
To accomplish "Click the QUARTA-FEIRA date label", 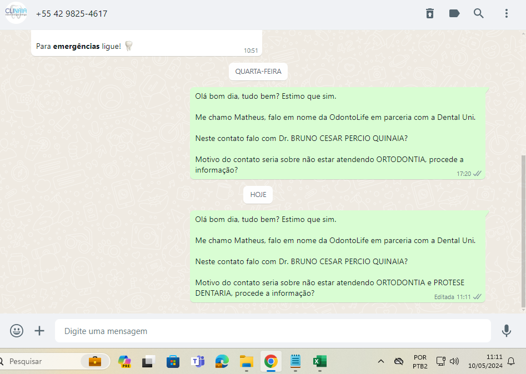I will [258, 72].
